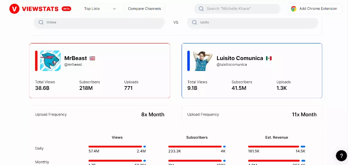Click magnifier icon in luisito search box
The image size is (348, 165).
point(194,22)
